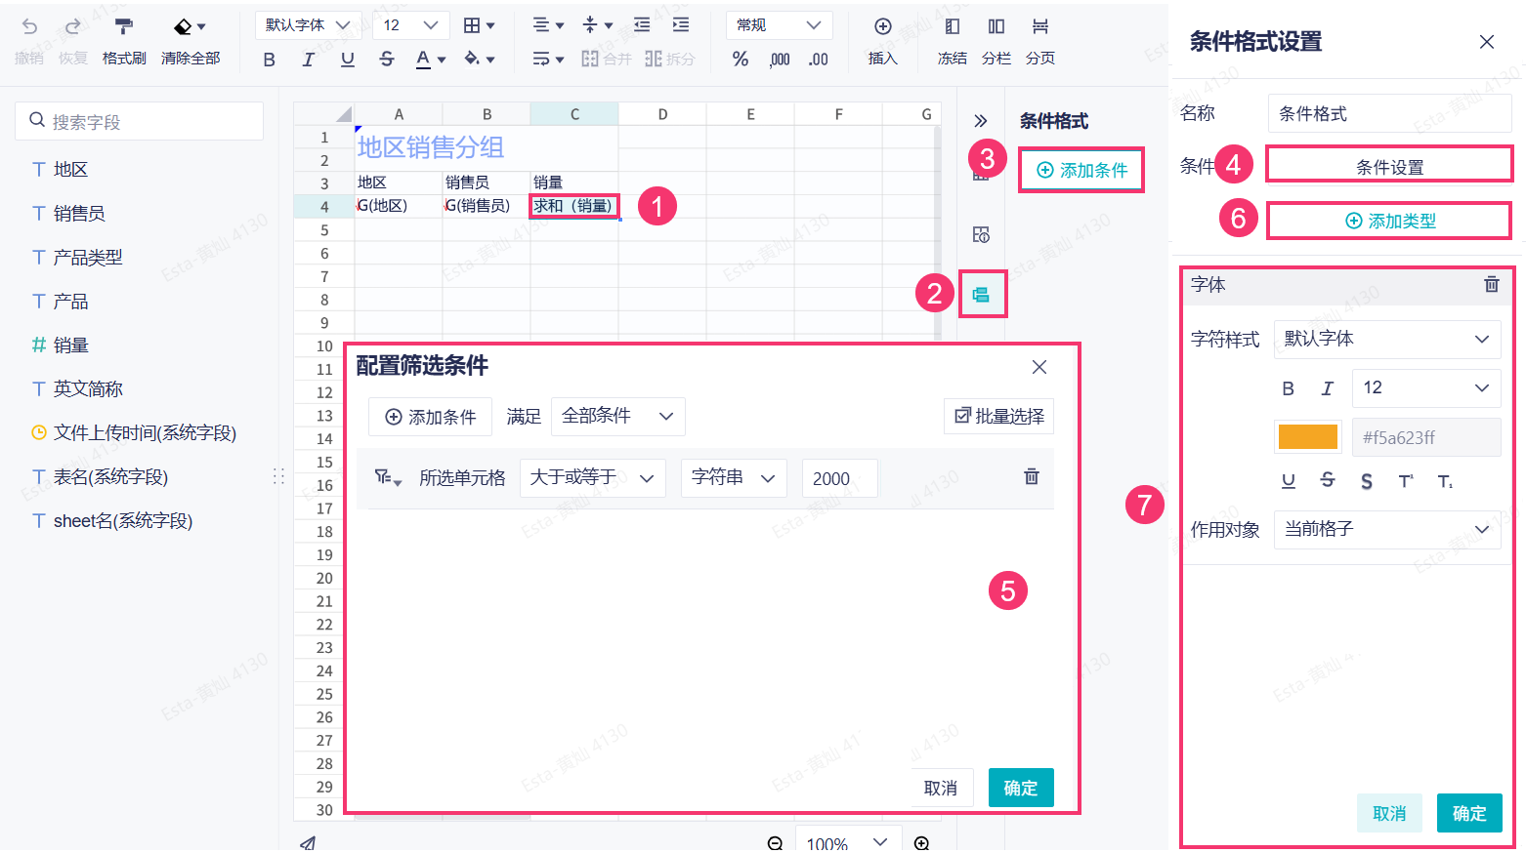The height and width of the screenshot is (853, 1526).
Task: Toggle bold in the top toolbar
Action: (x=270, y=60)
